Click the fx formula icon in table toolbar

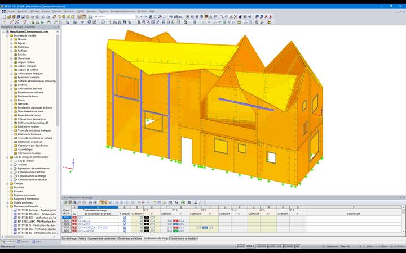click(x=200, y=202)
